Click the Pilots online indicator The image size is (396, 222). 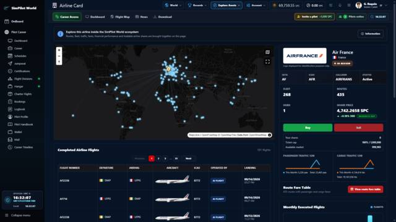[x=351, y=17]
